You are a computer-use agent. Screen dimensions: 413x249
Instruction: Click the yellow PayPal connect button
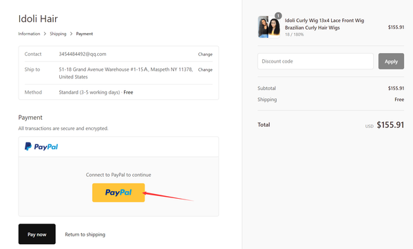118,193
